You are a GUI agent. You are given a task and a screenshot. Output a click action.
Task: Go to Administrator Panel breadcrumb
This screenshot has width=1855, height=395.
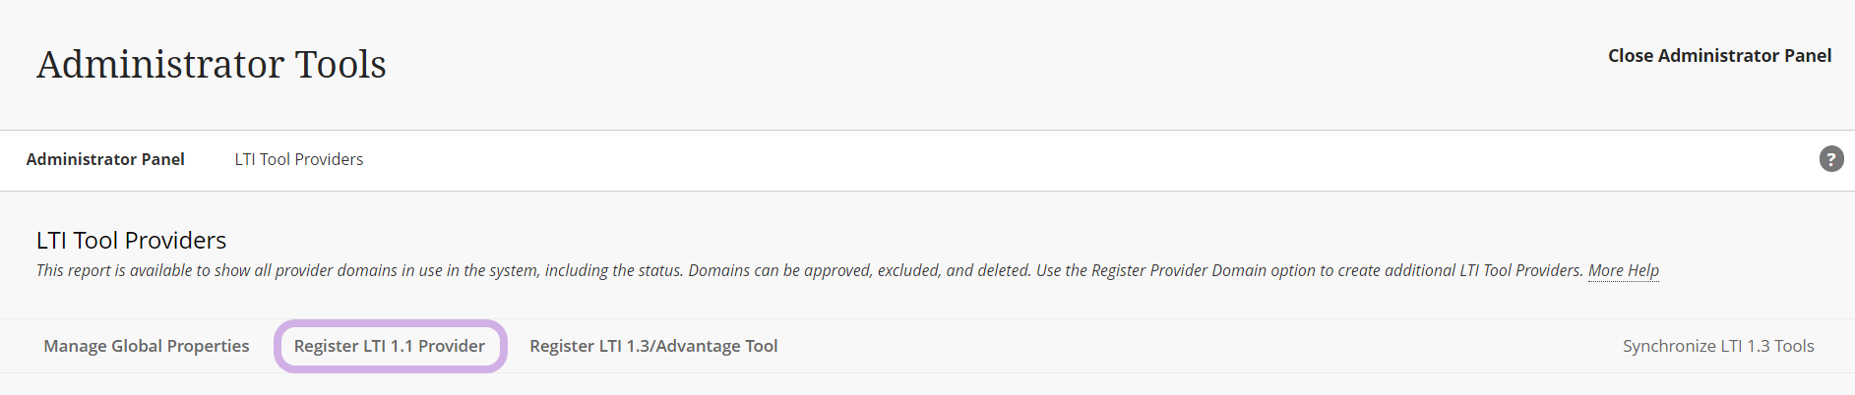tap(105, 159)
